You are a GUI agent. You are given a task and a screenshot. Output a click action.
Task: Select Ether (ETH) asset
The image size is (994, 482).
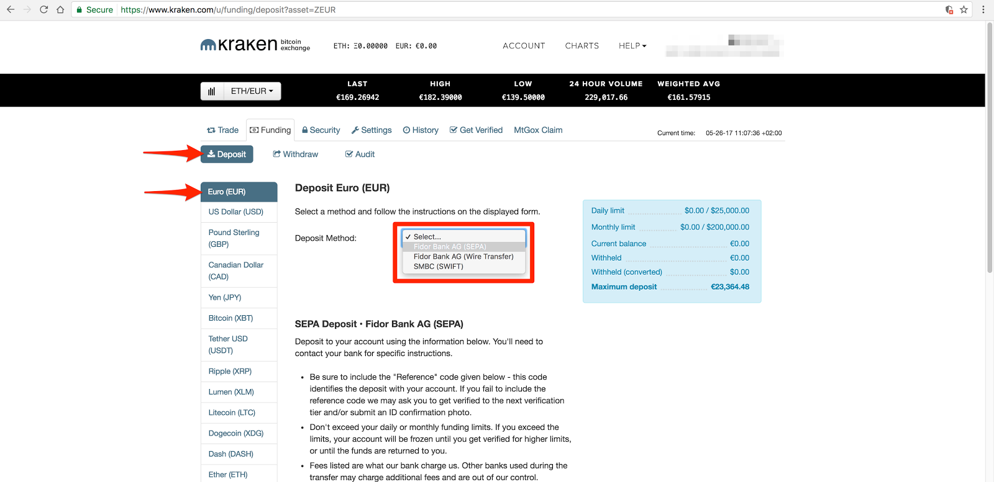tap(239, 474)
